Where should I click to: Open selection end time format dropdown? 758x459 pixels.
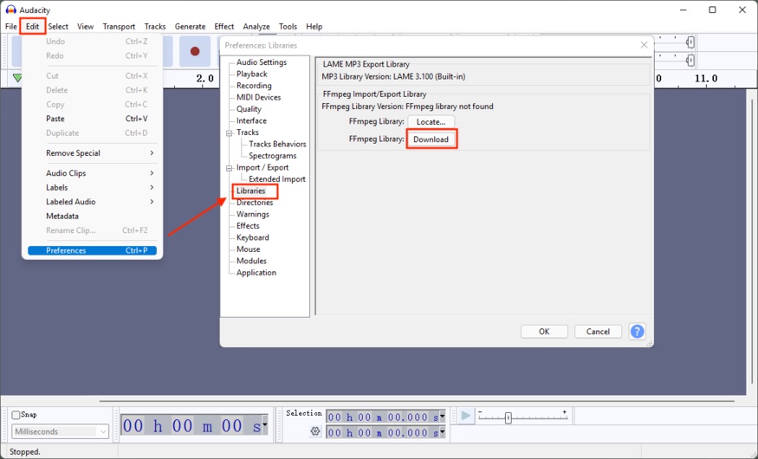coord(442,432)
